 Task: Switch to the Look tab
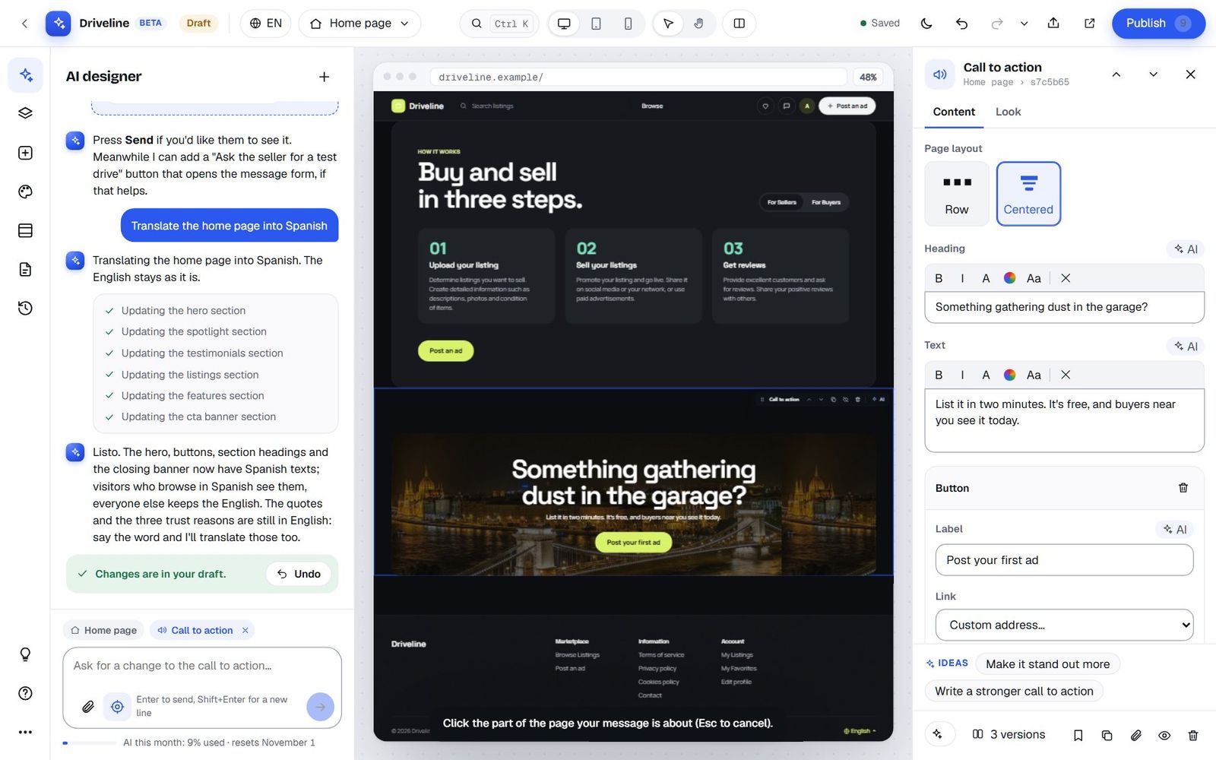1008,112
